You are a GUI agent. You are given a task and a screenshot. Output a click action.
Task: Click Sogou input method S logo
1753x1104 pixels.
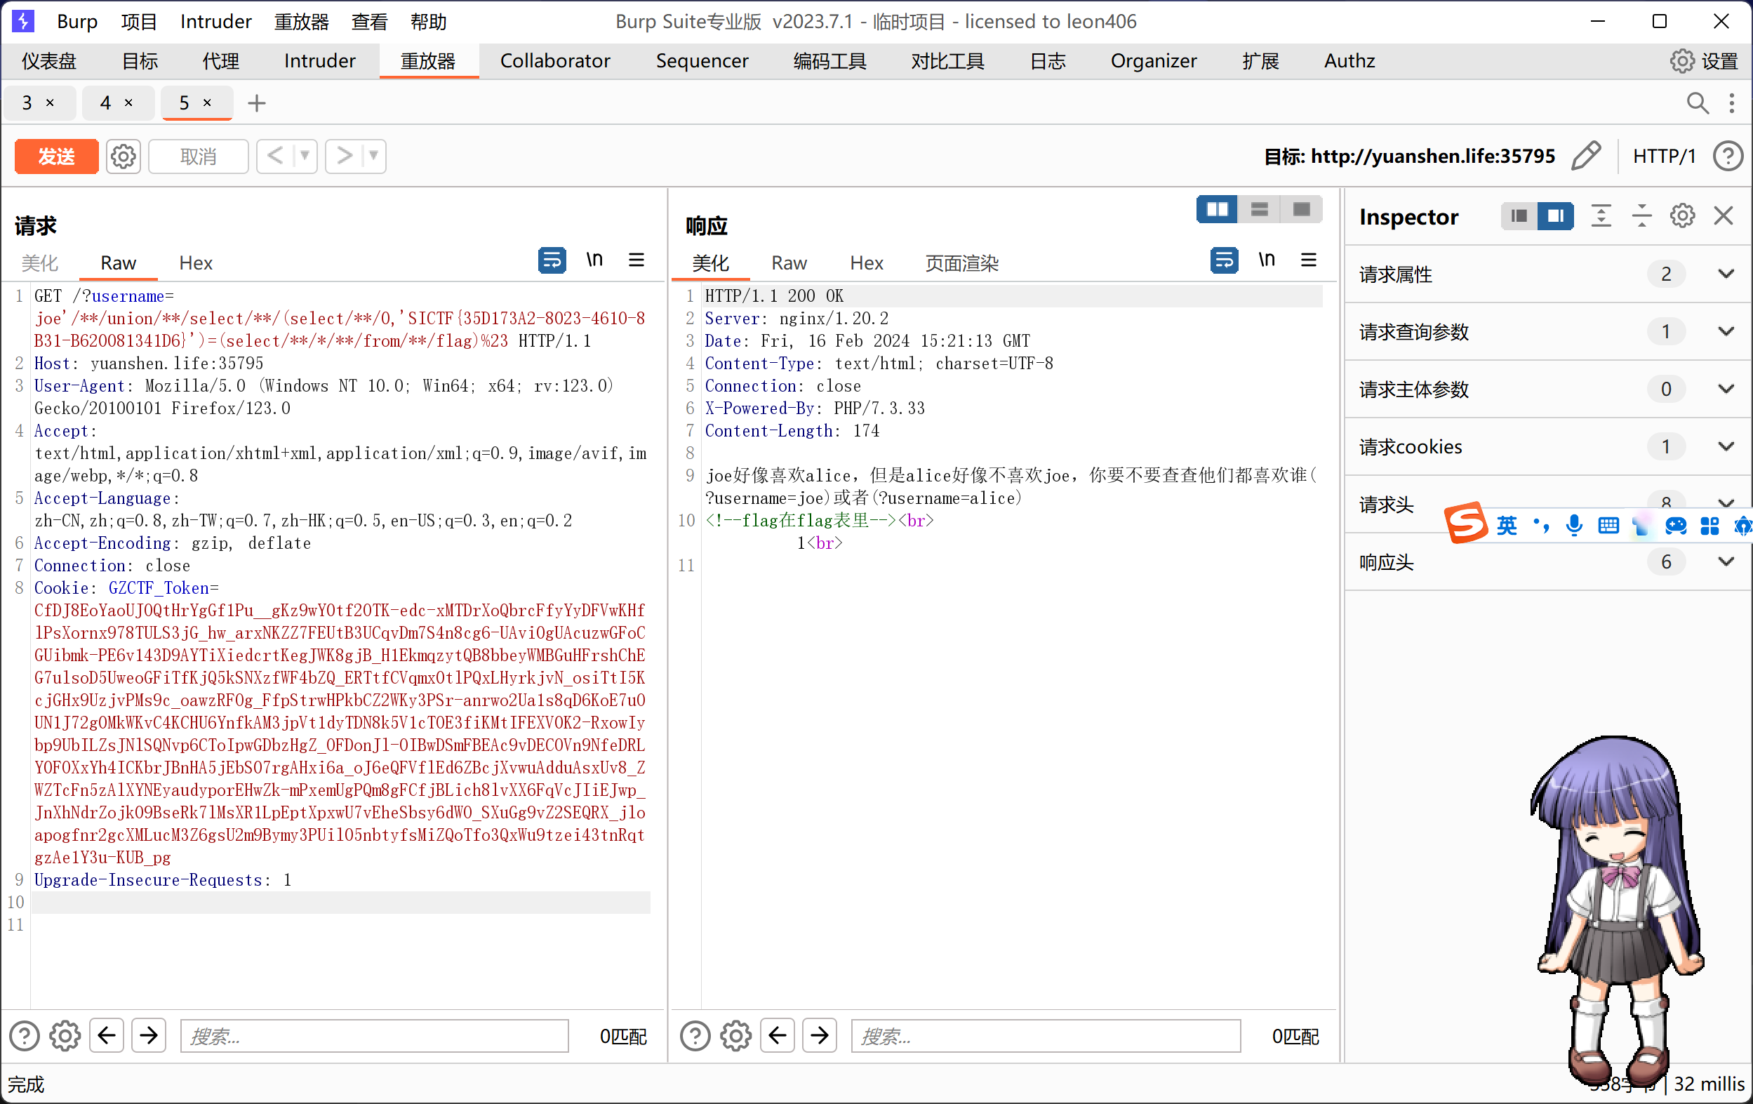1465,523
